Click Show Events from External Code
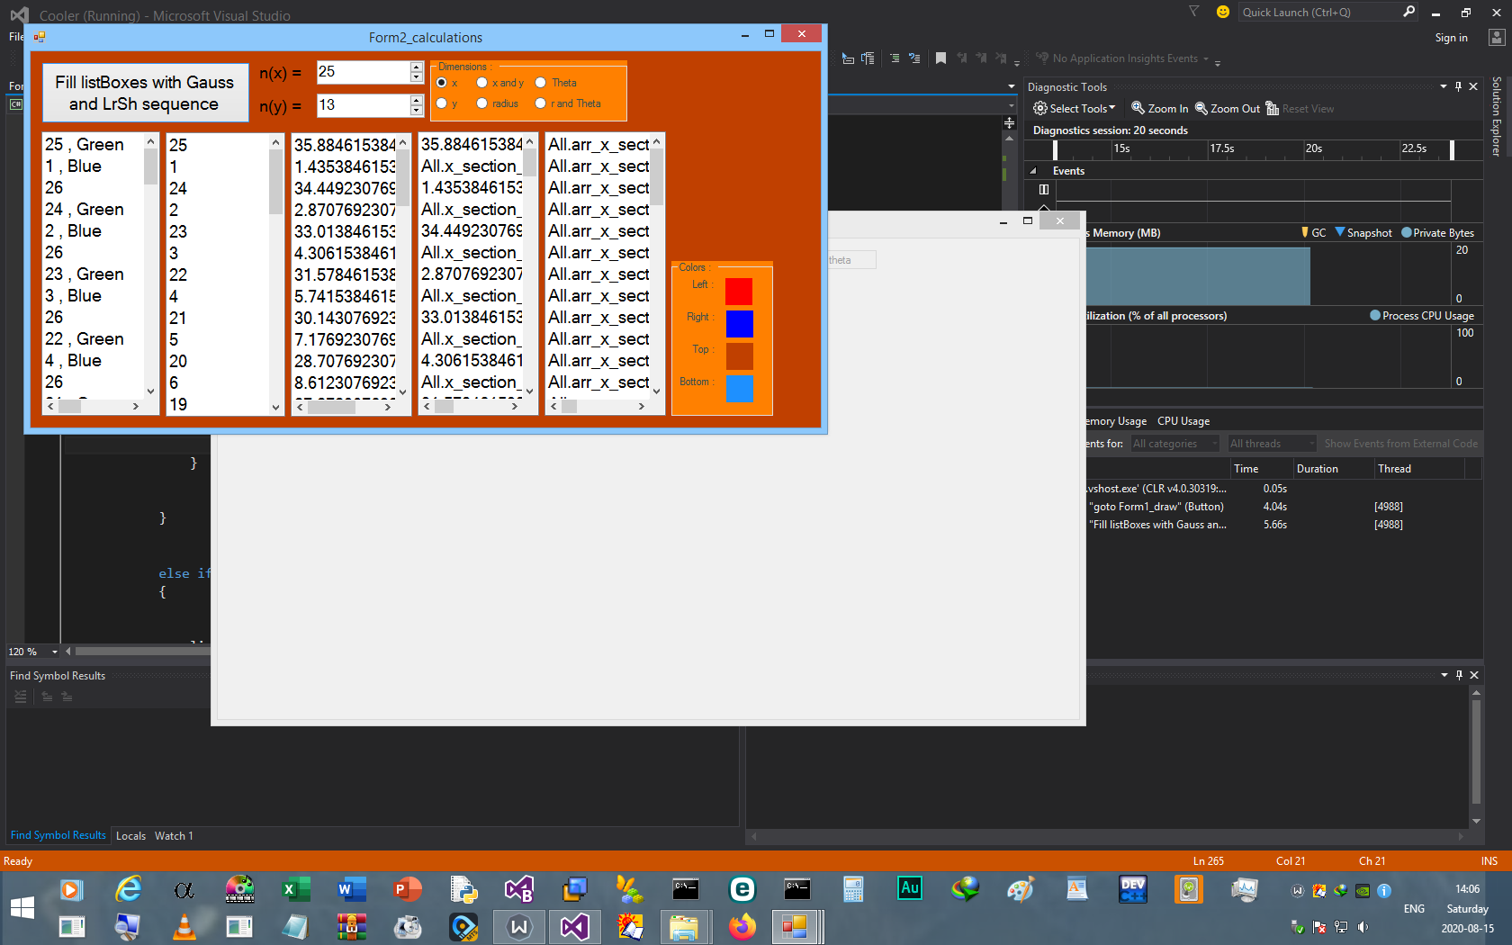Image resolution: width=1512 pixels, height=945 pixels. point(1400,444)
